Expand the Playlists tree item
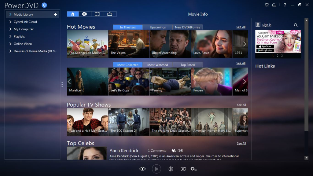The height and width of the screenshot is (176, 313). (10, 37)
